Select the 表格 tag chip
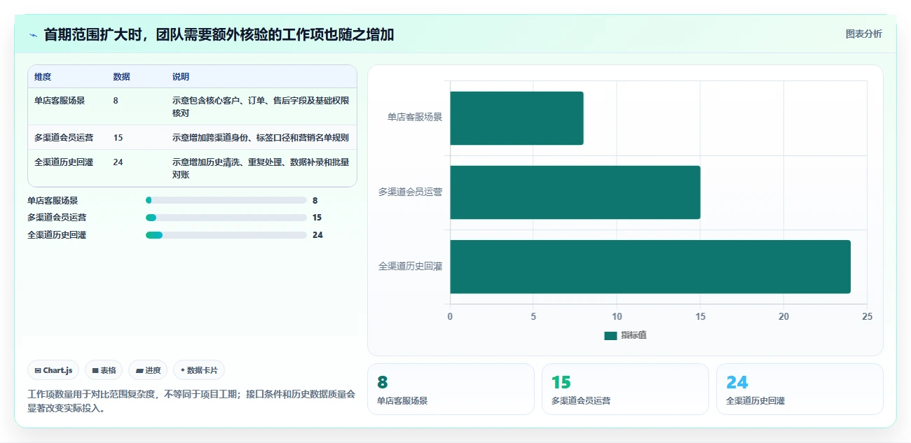The image size is (911, 443). (x=104, y=370)
